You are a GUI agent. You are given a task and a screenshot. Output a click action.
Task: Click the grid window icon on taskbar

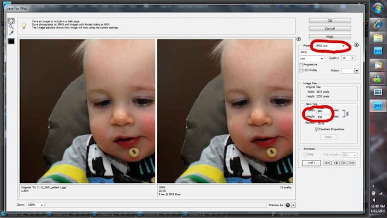tap(378, 92)
